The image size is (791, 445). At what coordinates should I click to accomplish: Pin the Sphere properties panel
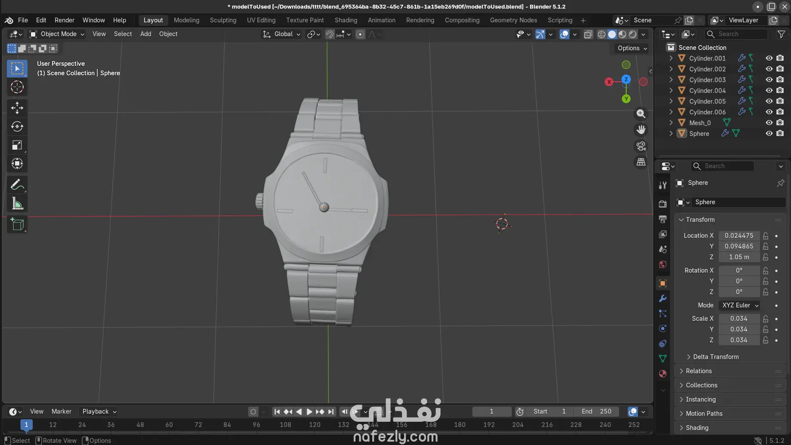pos(780,183)
